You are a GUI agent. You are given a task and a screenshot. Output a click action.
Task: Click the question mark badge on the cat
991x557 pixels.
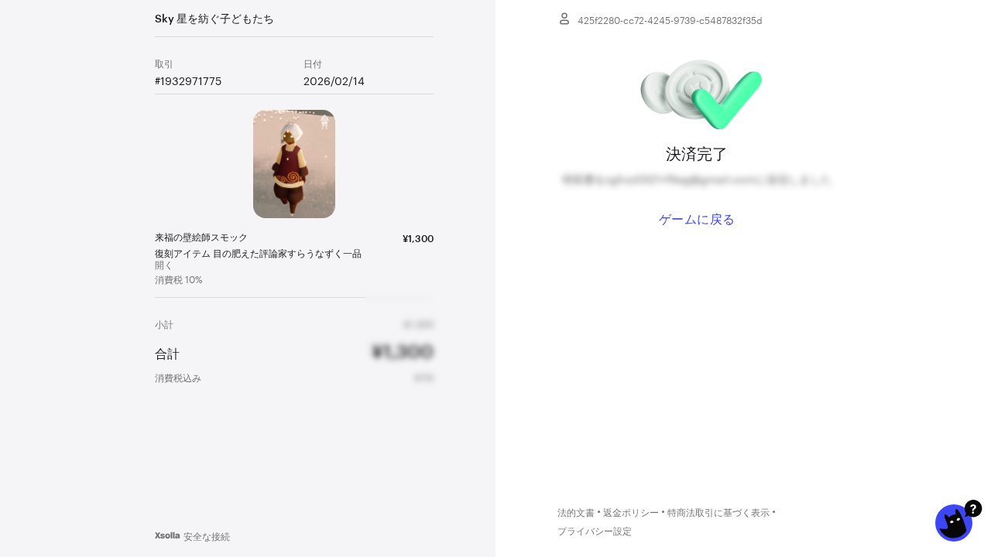click(x=973, y=508)
